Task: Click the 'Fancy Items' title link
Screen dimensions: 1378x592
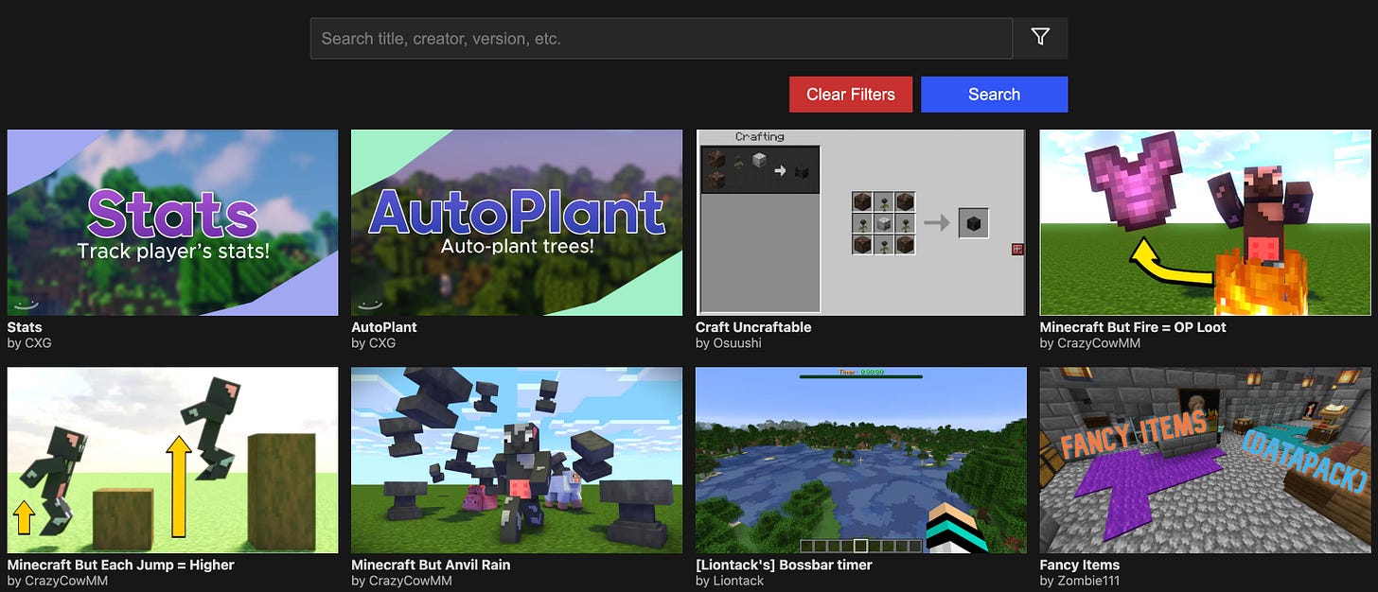Action: click(x=1080, y=565)
